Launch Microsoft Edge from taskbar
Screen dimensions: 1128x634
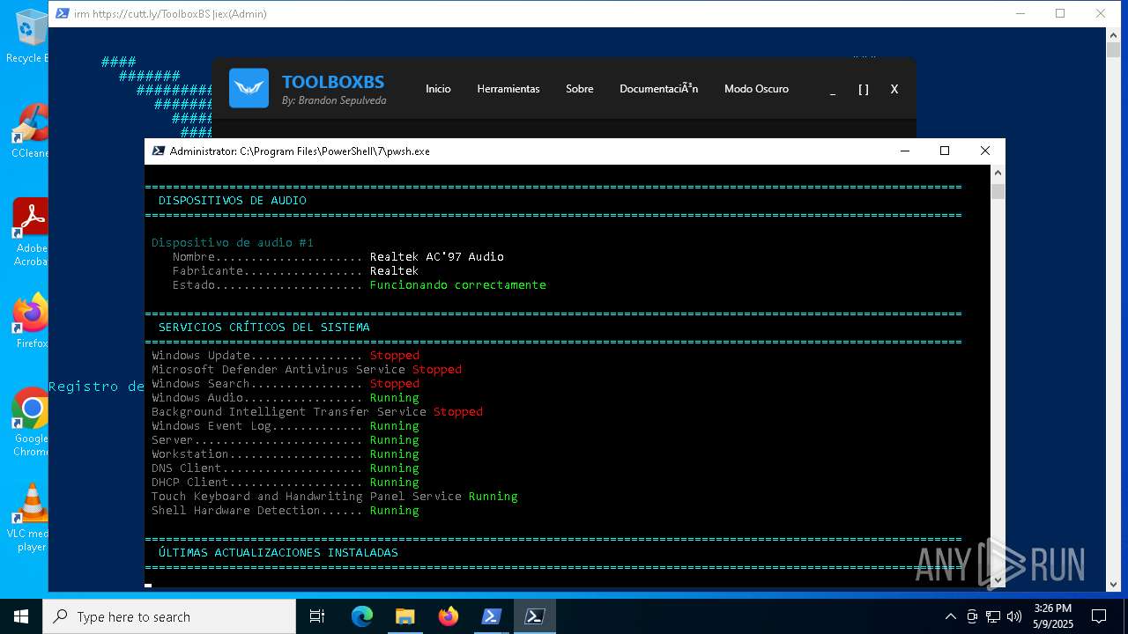[x=362, y=616]
